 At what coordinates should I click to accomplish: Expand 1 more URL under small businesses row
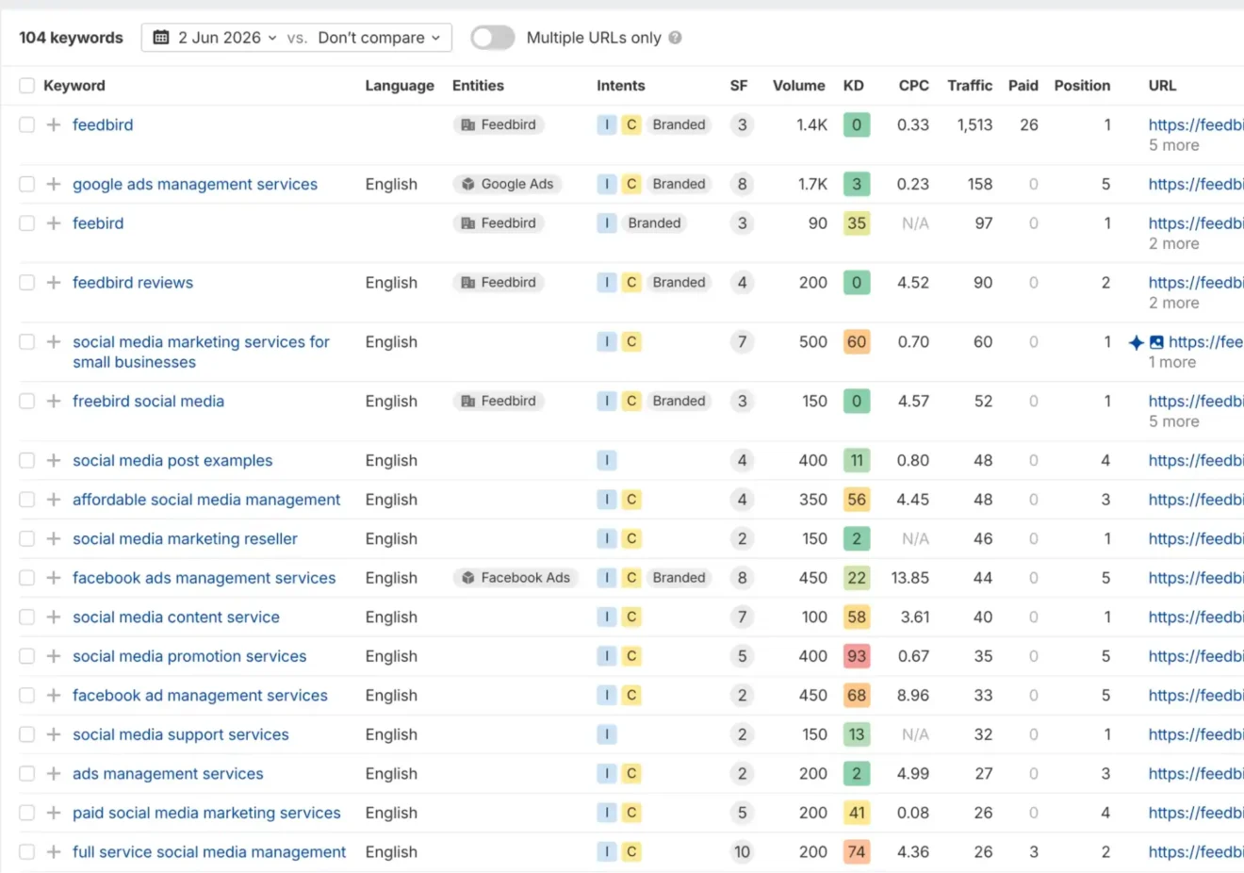tap(1171, 362)
